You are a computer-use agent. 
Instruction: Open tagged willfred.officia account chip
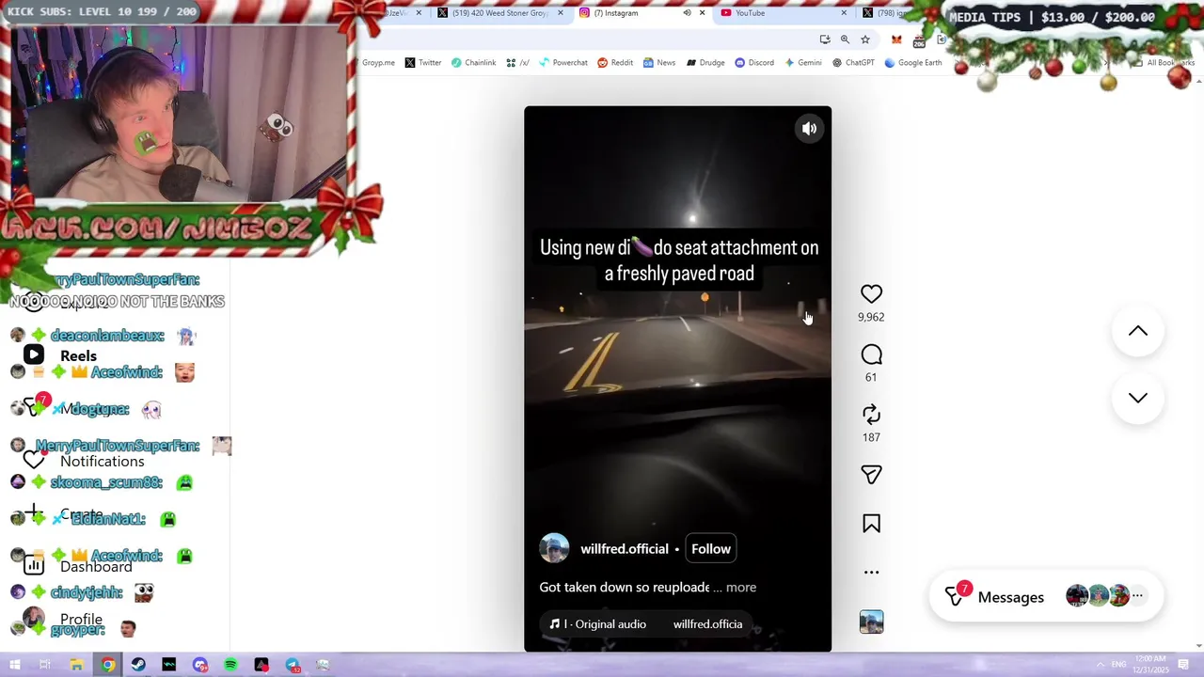(707, 624)
